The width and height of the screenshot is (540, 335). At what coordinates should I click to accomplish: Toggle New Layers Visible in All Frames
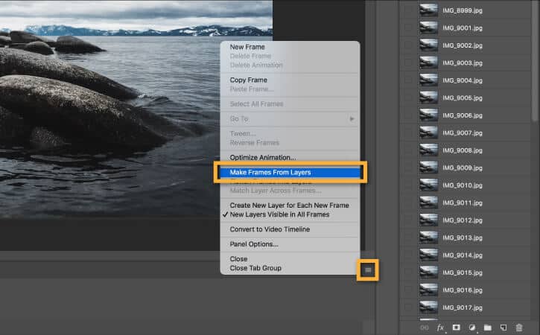tap(279, 214)
